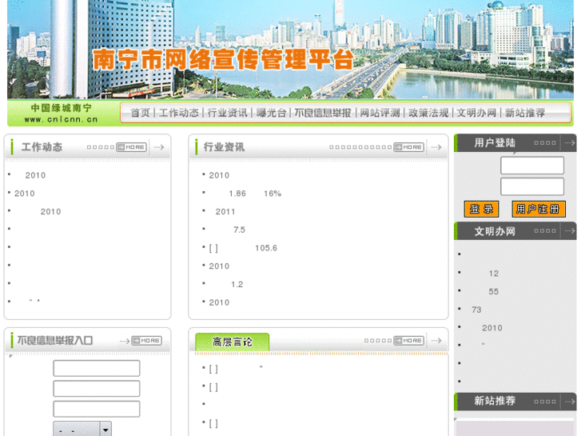581x436 pixels.
Task: Click arrow icon in 文明办网 header
Action: (570, 231)
